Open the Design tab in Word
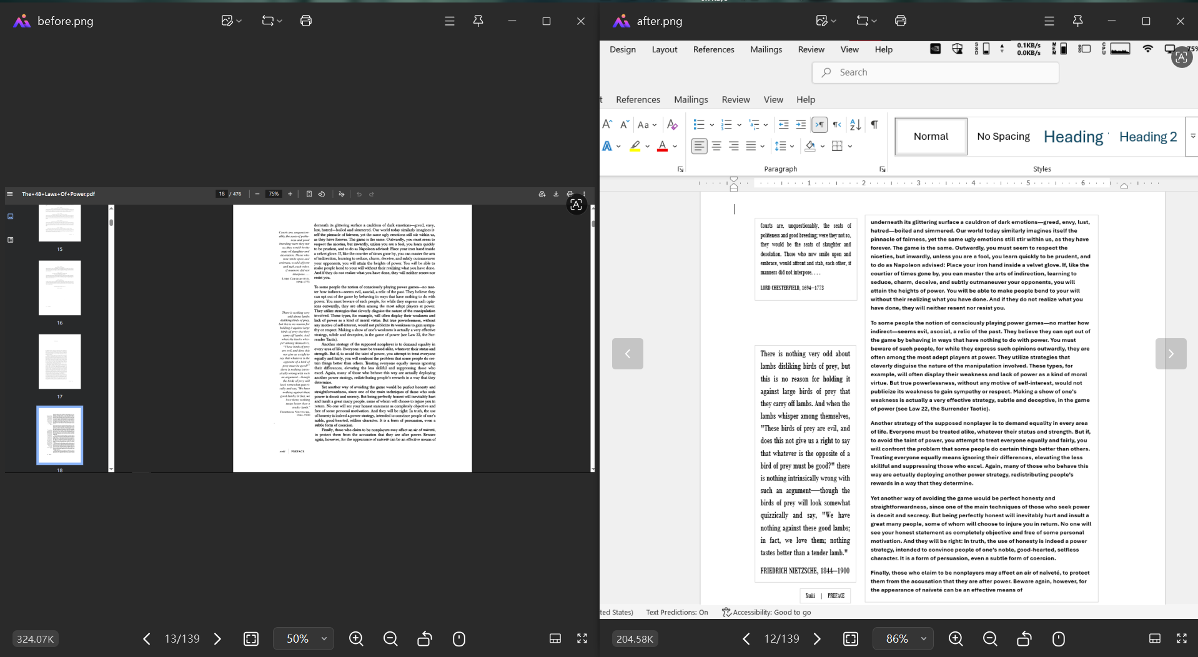This screenshot has height=657, width=1198. [623, 49]
